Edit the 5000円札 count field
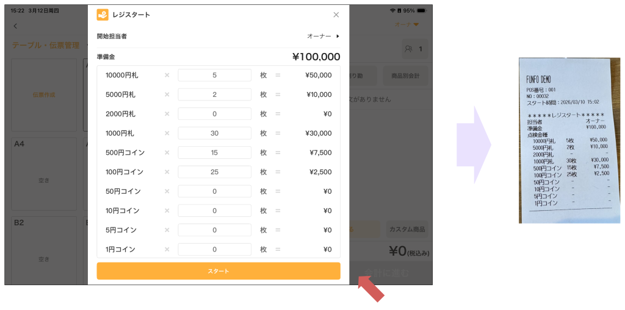625x310 pixels. point(214,94)
